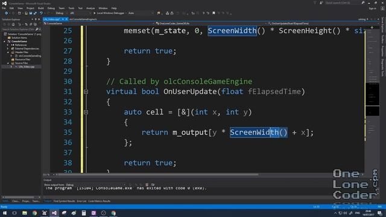Select the Resource Files folder
Screen dimensions: 386x217
point(21,59)
